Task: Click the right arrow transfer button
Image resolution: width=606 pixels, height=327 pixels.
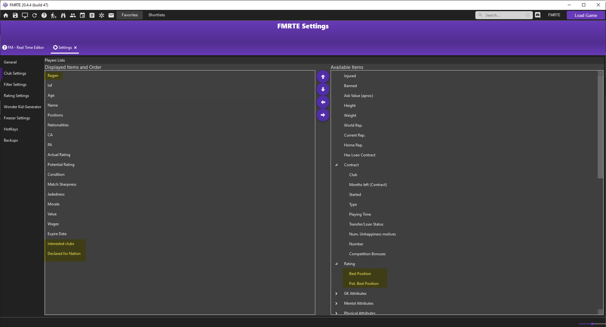Action: coord(323,115)
